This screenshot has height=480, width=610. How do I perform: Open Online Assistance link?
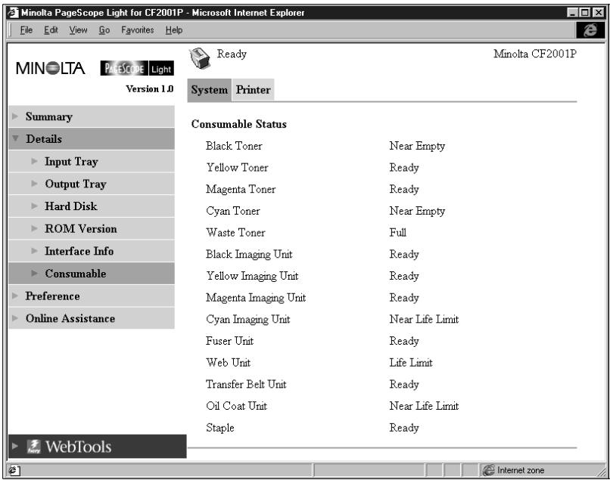70,318
